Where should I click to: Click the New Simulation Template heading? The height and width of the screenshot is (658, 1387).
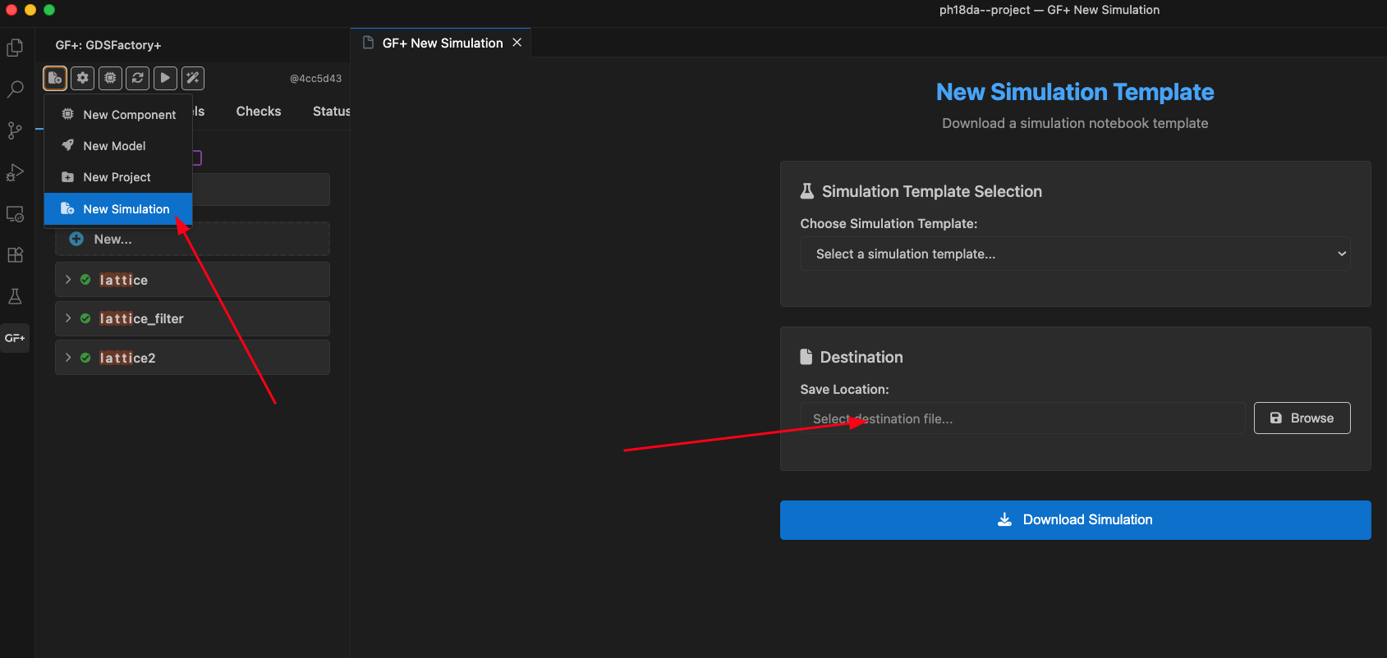(x=1075, y=92)
